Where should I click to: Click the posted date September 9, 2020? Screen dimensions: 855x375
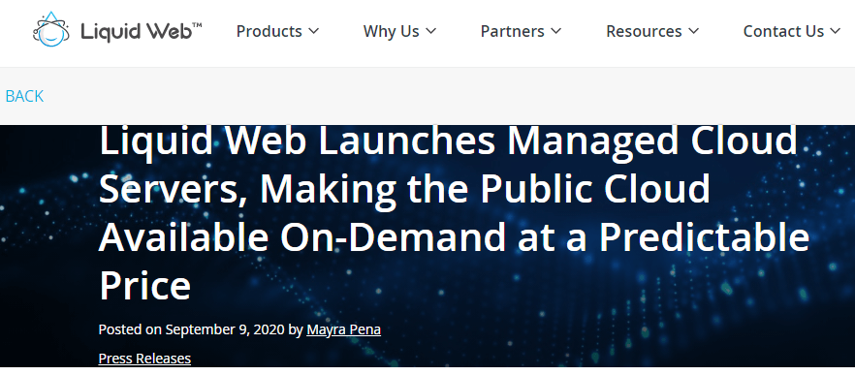tap(225, 329)
